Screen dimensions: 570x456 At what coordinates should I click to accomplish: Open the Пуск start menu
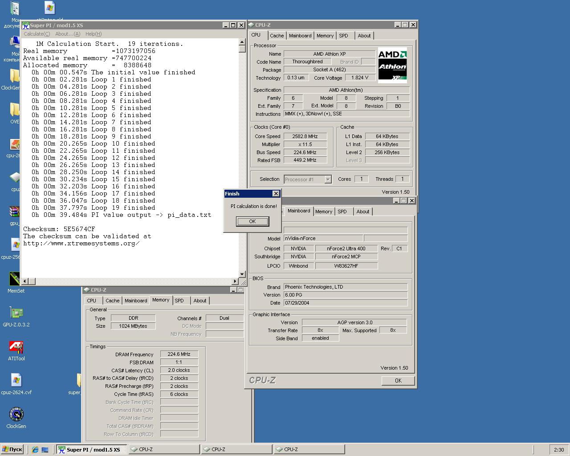pyautogui.click(x=12, y=449)
